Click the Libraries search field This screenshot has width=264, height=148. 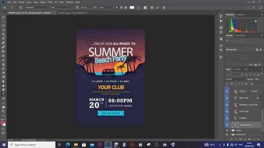[x=244, y=41]
